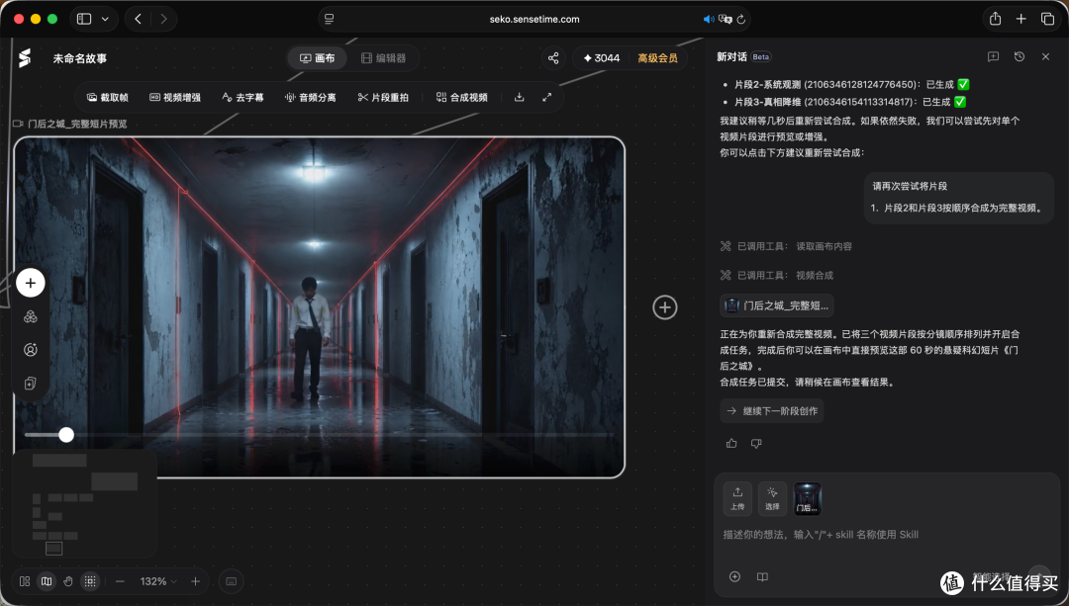Click the circled plus beside the video node

(665, 307)
